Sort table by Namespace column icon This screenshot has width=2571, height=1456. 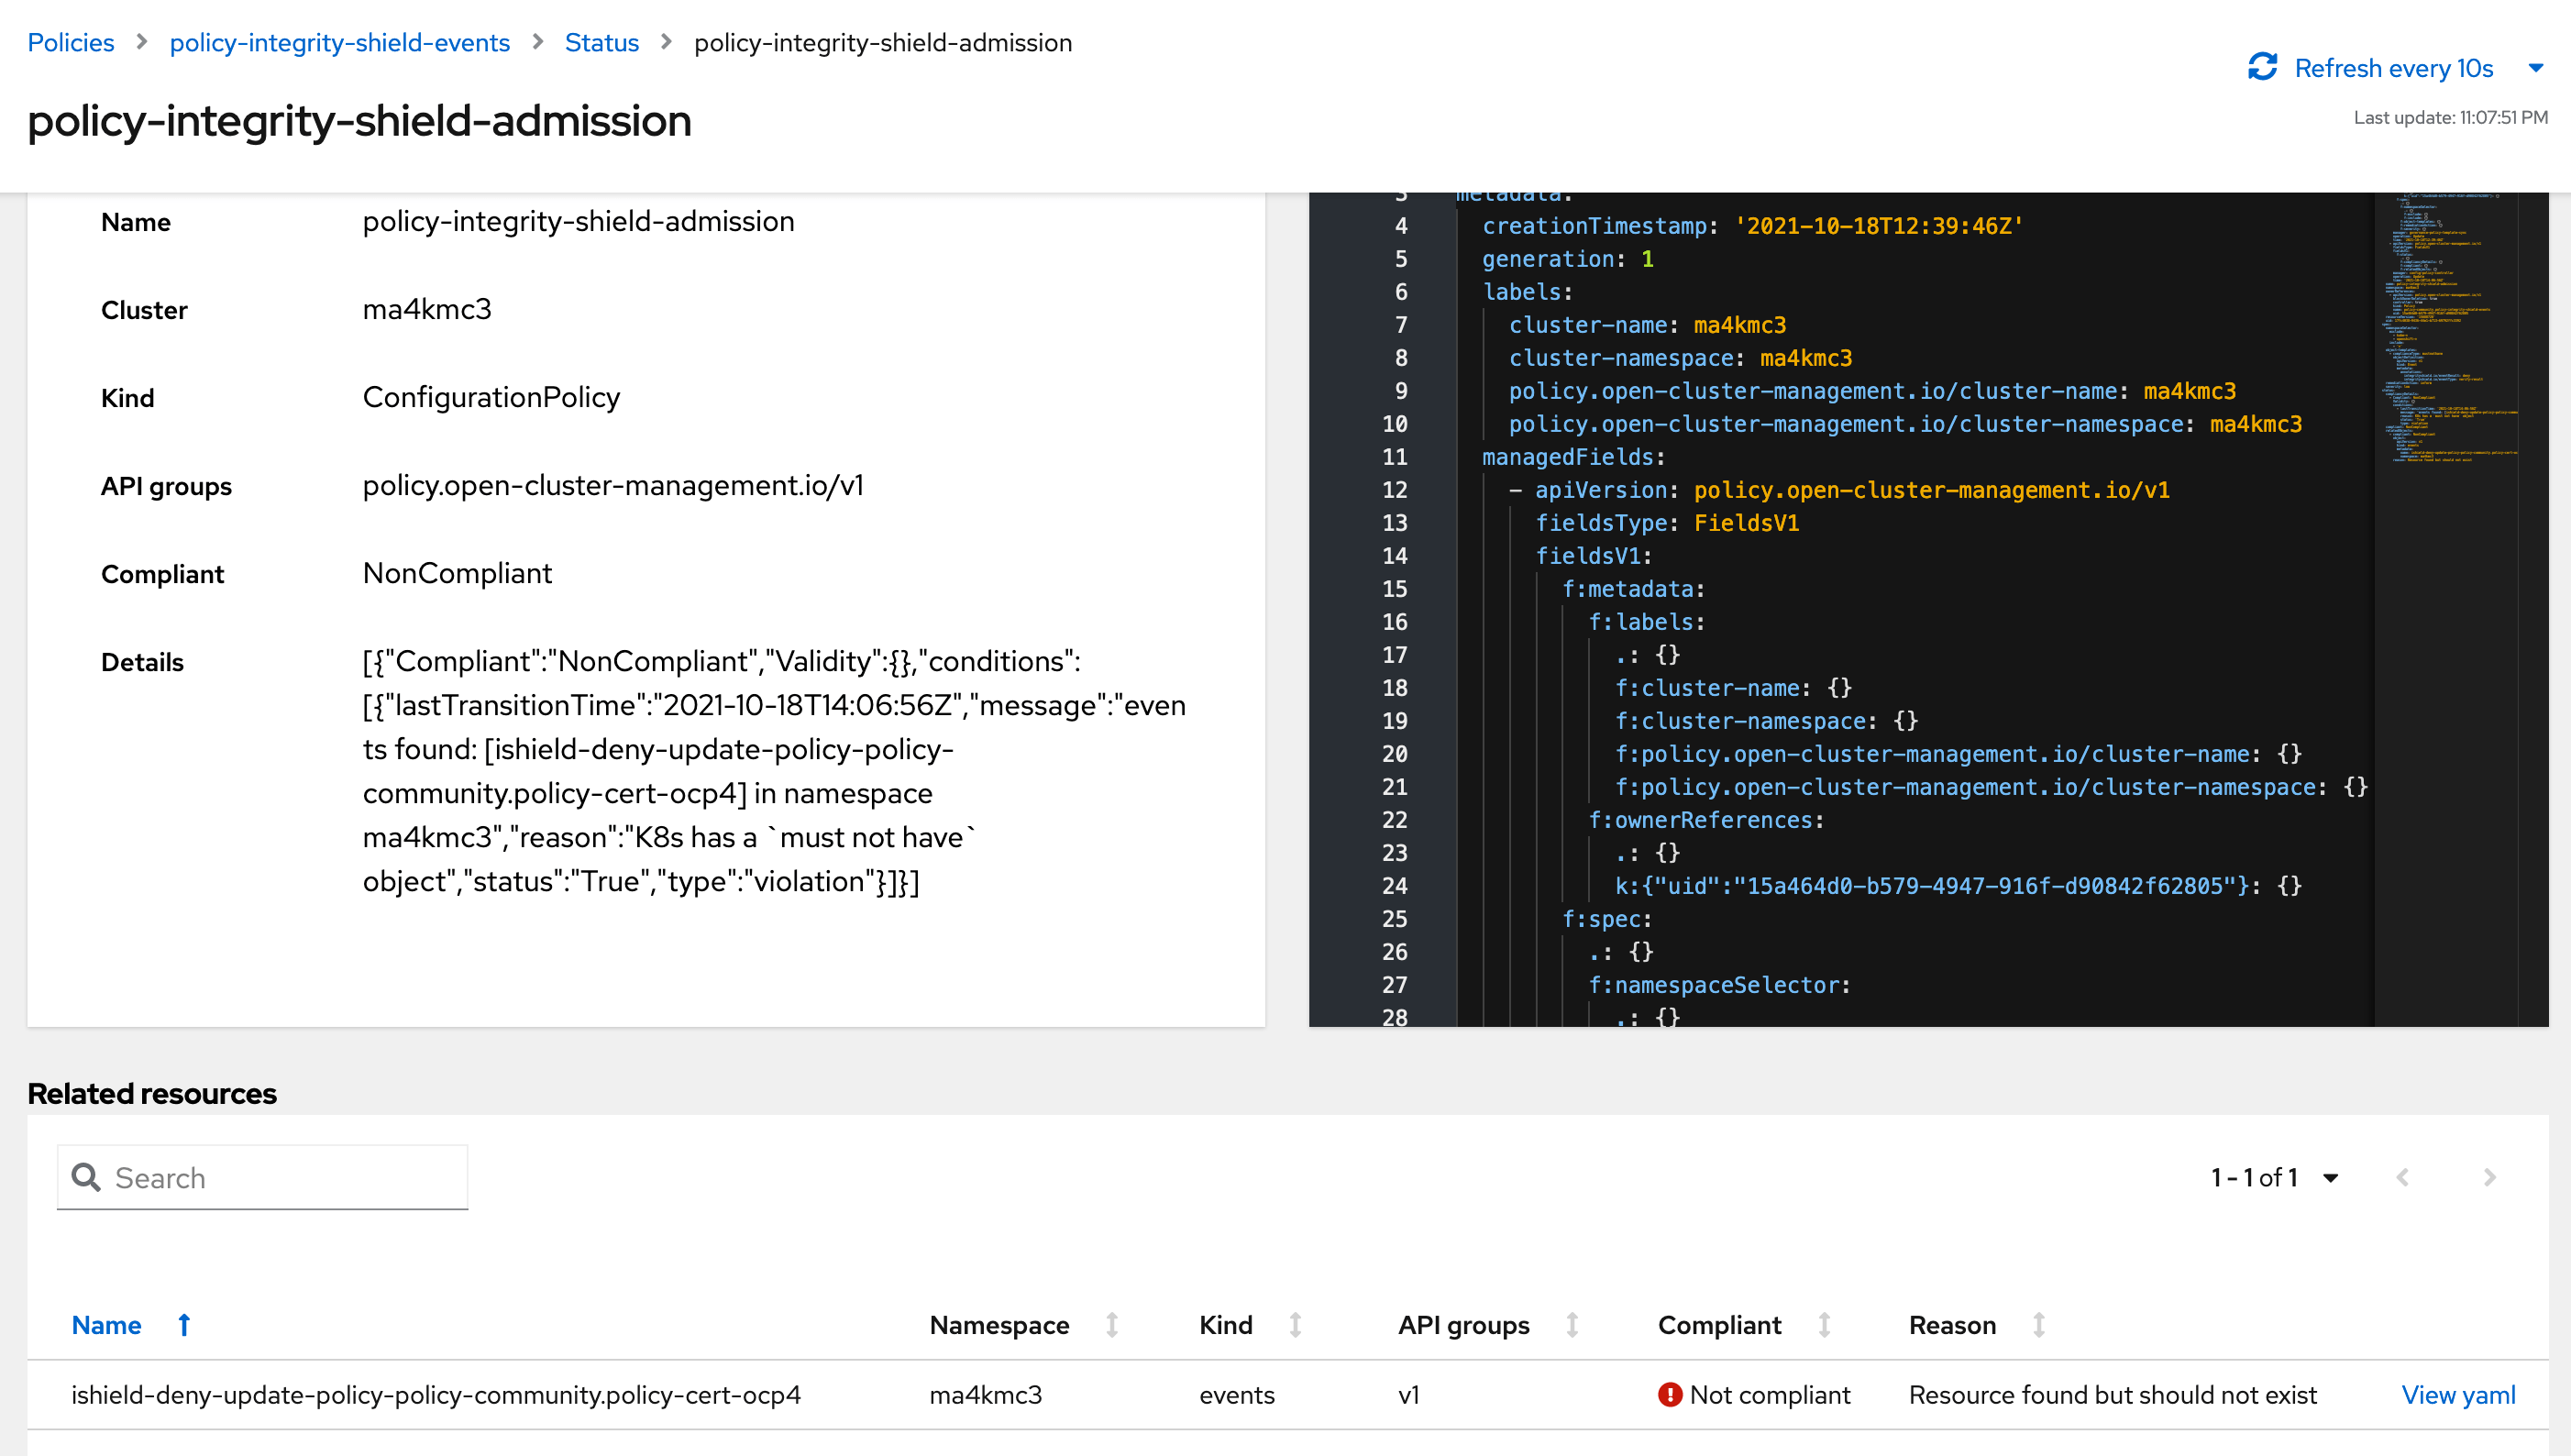click(1111, 1325)
